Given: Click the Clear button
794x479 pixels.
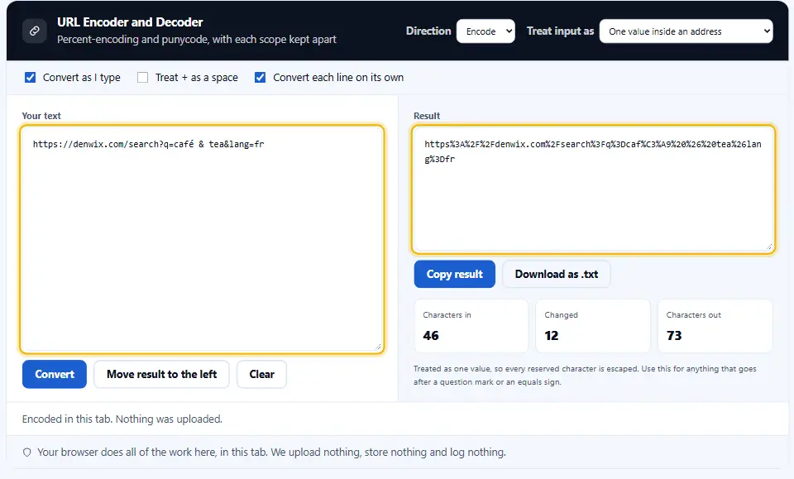Looking at the screenshot, I should [x=262, y=374].
